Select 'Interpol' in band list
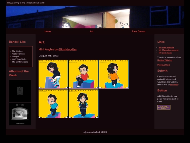 [x=15, y=56]
